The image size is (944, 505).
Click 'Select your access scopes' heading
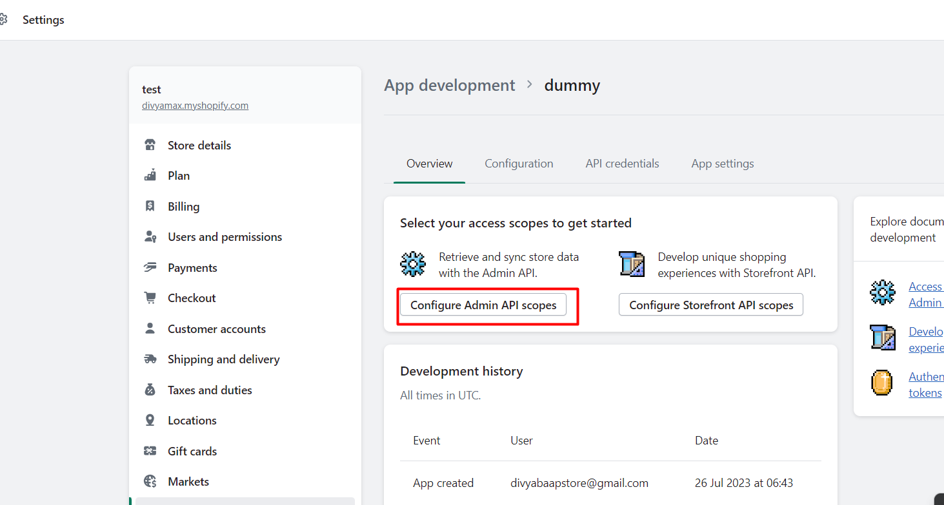coord(516,223)
